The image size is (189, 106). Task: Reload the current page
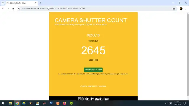click(x=13, y=9)
